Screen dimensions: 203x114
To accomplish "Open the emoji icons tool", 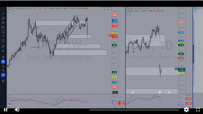I will 3,41.
